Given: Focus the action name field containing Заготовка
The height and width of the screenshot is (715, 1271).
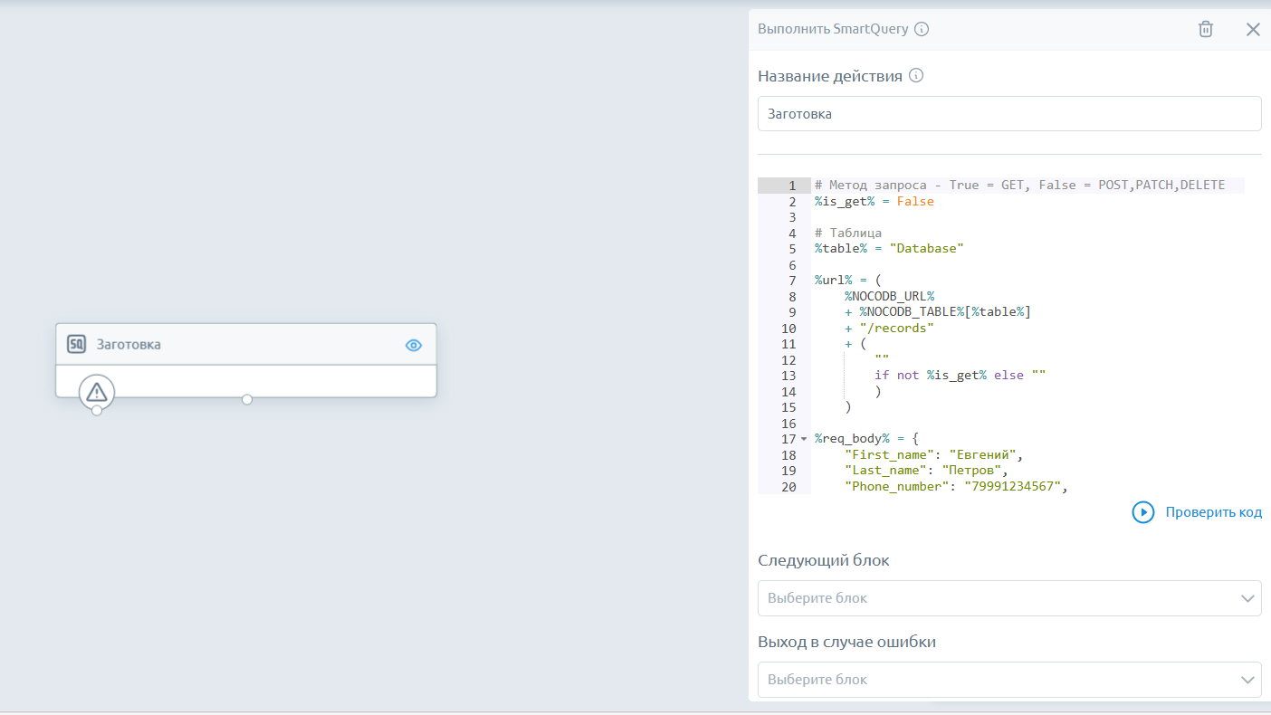Looking at the screenshot, I should [x=1009, y=114].
